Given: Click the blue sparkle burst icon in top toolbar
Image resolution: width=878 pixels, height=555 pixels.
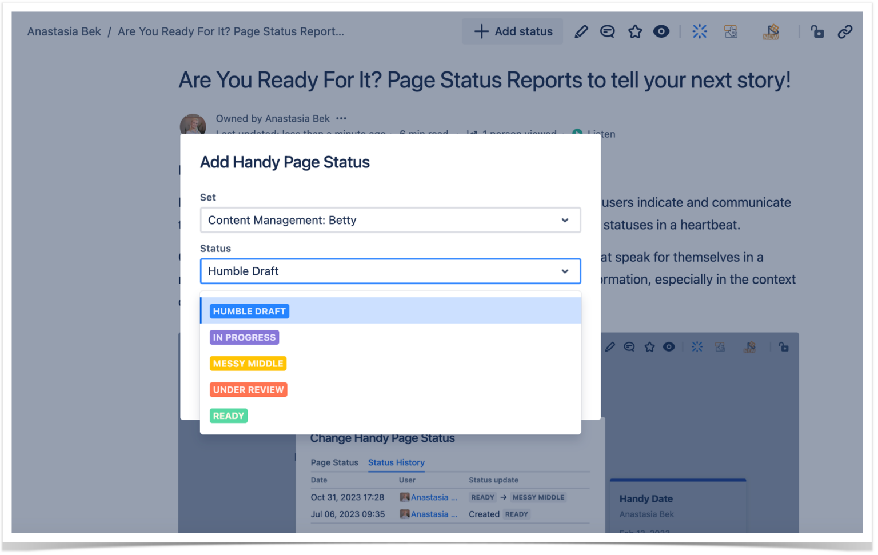Looking at the screenshot, I should click(700, 32).
